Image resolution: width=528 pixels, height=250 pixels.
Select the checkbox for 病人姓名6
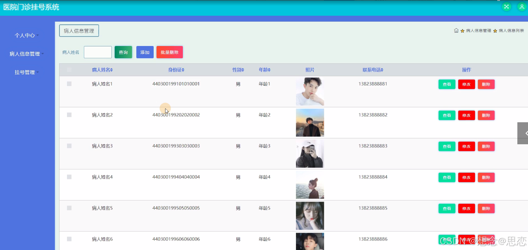(x=69, y=239)
